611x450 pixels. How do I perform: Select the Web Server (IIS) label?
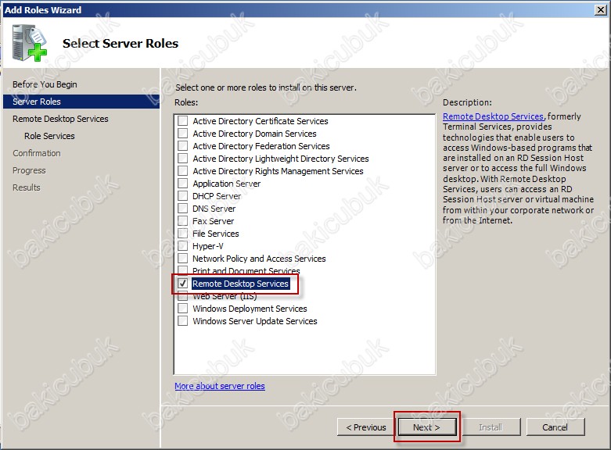point(225,297)
